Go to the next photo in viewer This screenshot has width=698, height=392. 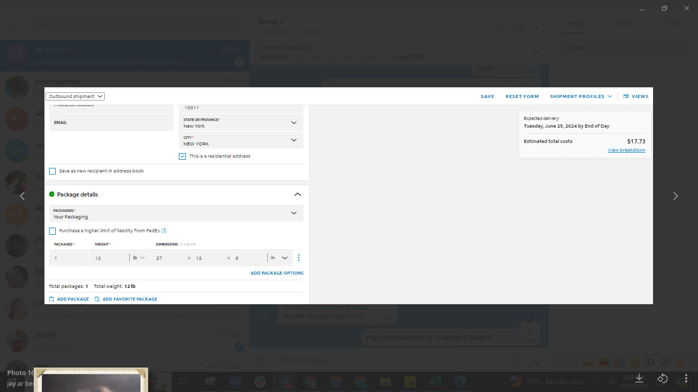coord(676,196)
